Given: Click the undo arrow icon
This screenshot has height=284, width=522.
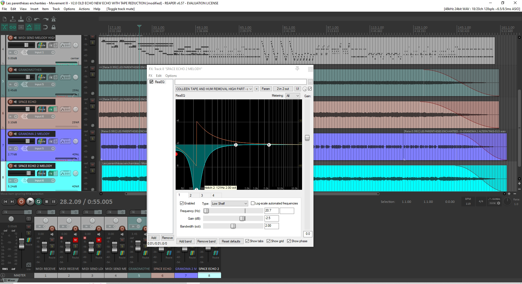Looking at the screenshot, I should pyautogui.click(x=37, y=19).
